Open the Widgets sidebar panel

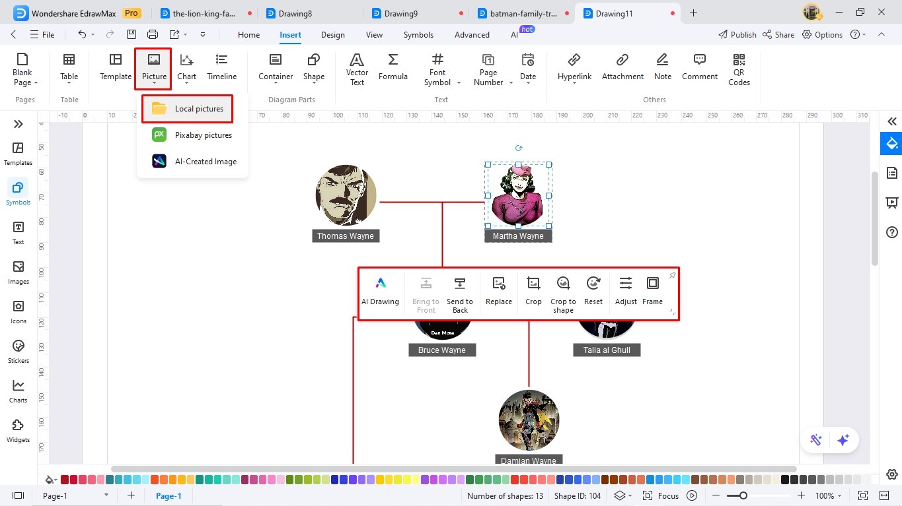coord(19,431)
